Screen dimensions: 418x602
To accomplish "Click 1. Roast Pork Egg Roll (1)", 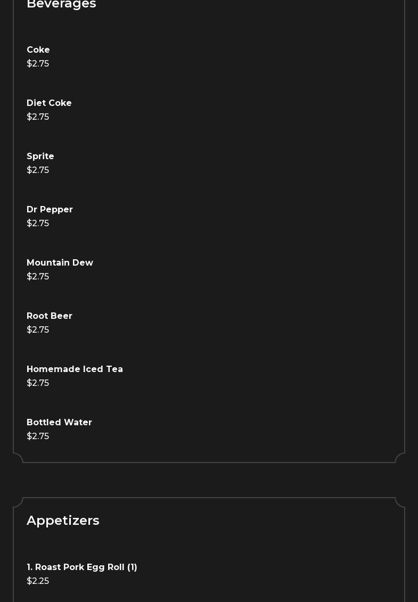I will 82,567.
